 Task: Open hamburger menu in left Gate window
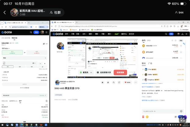[x=46, y=32]
